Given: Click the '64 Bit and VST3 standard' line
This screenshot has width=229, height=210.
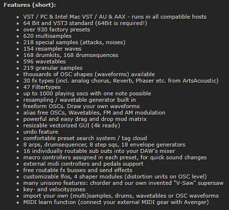Looking at the screenshot, I should (x=85, y=23).
